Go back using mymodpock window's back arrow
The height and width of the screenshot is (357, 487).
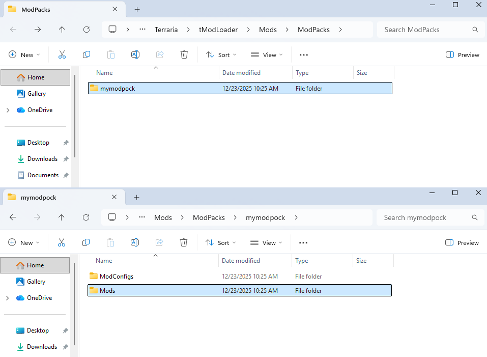click(x=13, y=217)
